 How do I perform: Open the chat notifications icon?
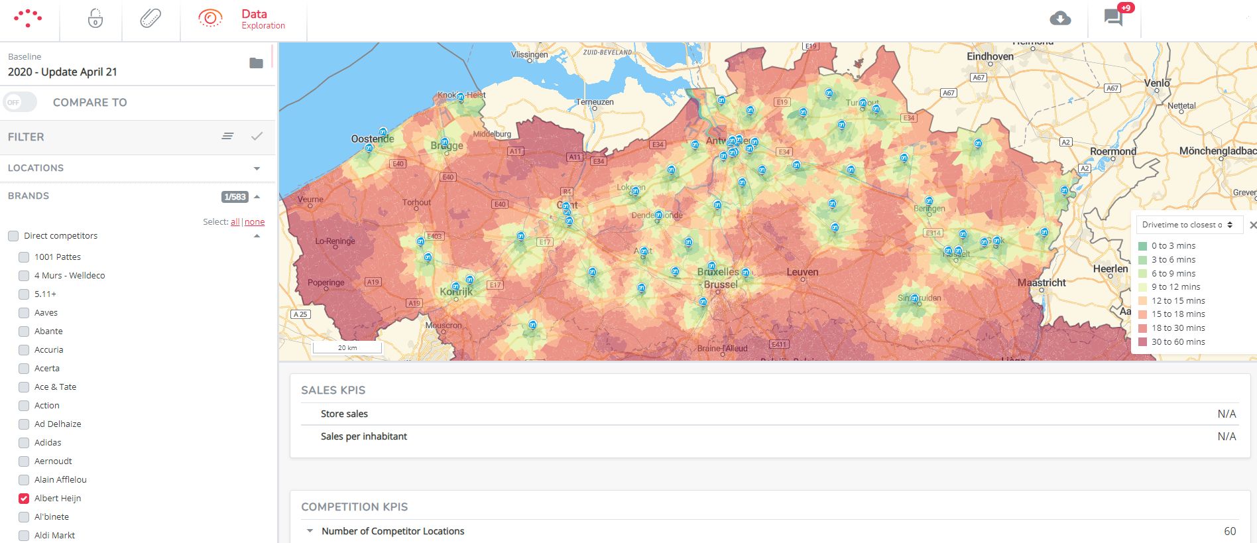pos(1114,18)
